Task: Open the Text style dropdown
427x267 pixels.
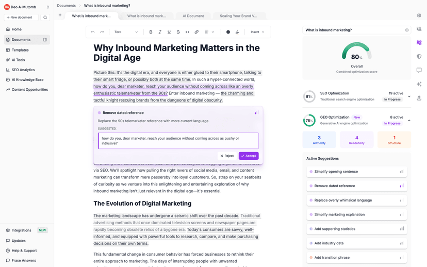Action: click(126, 32)
